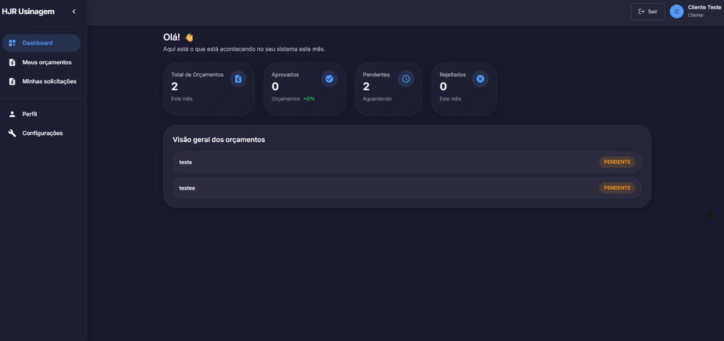Go to Minhas solicitações page
Screen dimensions: 724x341
point(49,81)
